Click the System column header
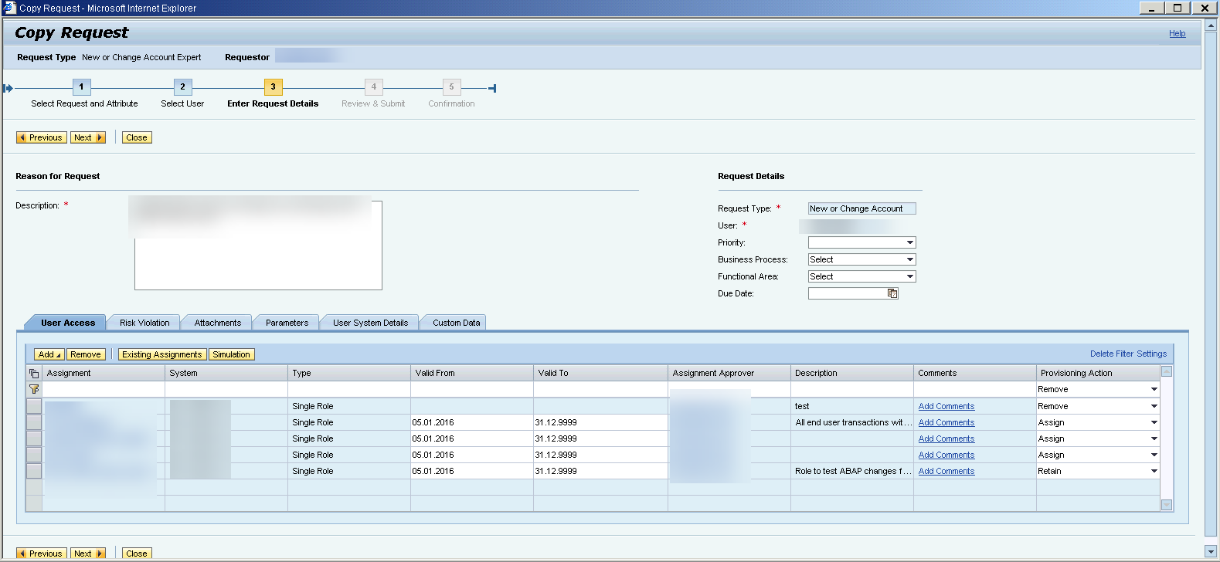This screenshot has width=1220, height=562. [226, 373]
